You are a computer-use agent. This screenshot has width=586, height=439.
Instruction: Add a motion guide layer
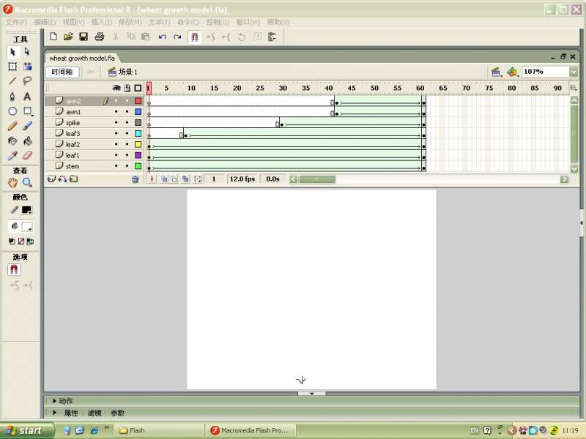click(62, 179)
